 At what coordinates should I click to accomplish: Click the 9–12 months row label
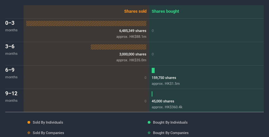coord(11,97)
